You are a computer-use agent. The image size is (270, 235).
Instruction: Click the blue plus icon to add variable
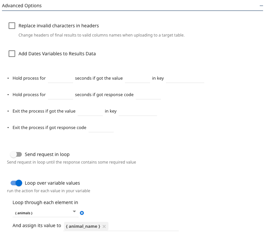(82, 213)
